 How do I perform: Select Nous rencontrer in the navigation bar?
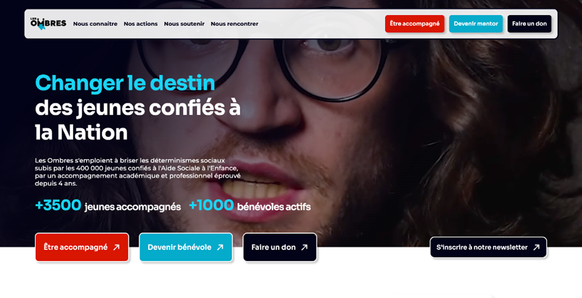235,24
